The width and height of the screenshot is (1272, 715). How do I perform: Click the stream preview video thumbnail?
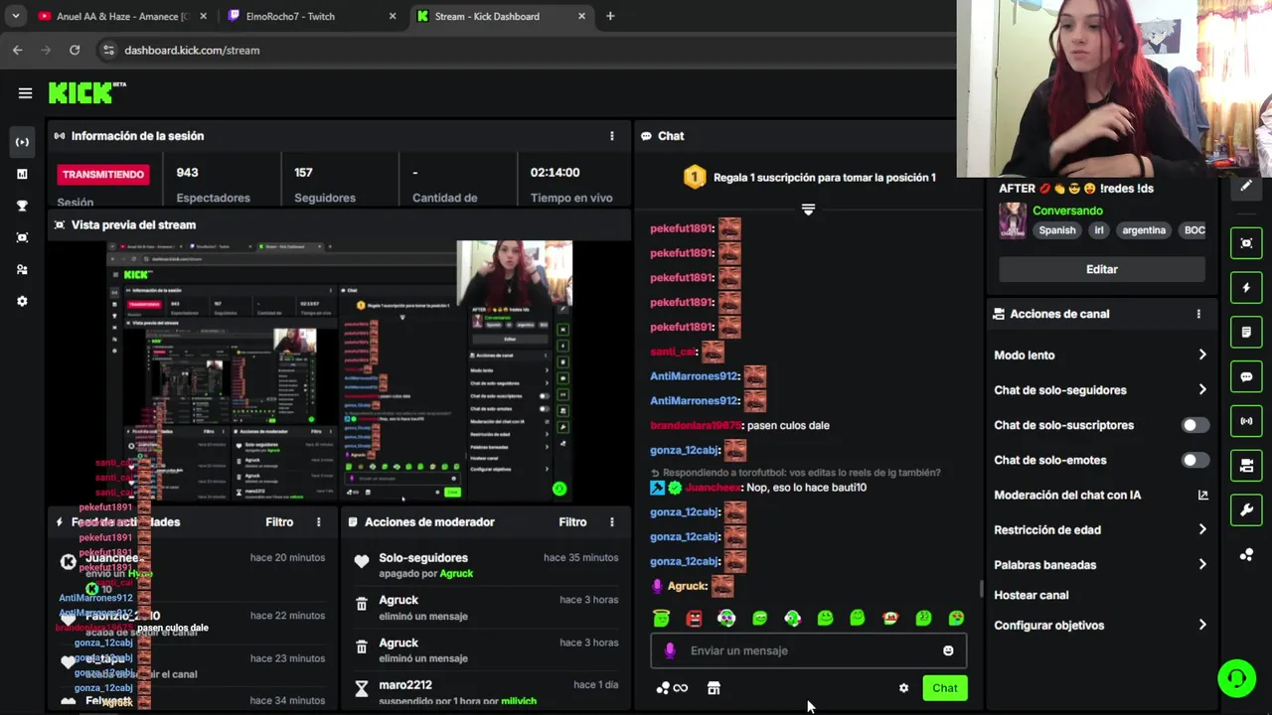click(x=339, y=371)
